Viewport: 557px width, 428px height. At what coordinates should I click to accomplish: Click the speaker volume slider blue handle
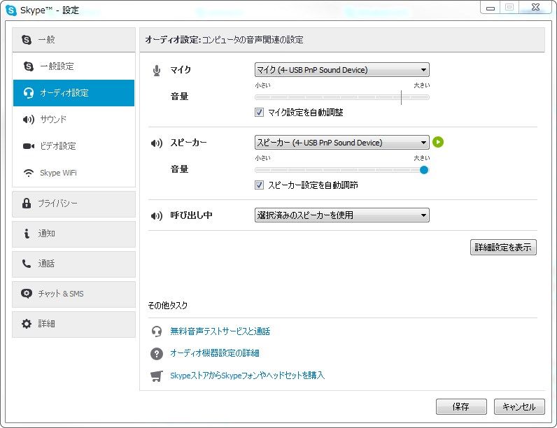tap(424, 170)
